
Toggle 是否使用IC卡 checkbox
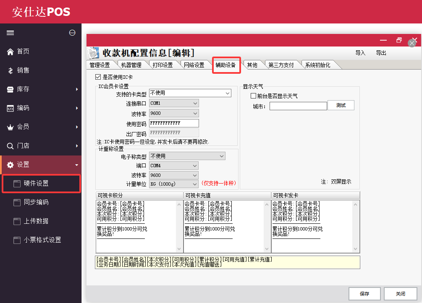[98, 77]
